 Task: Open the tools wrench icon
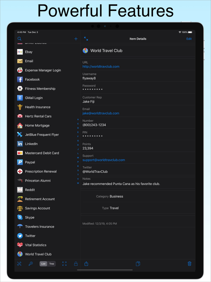[x=19, y=264]
